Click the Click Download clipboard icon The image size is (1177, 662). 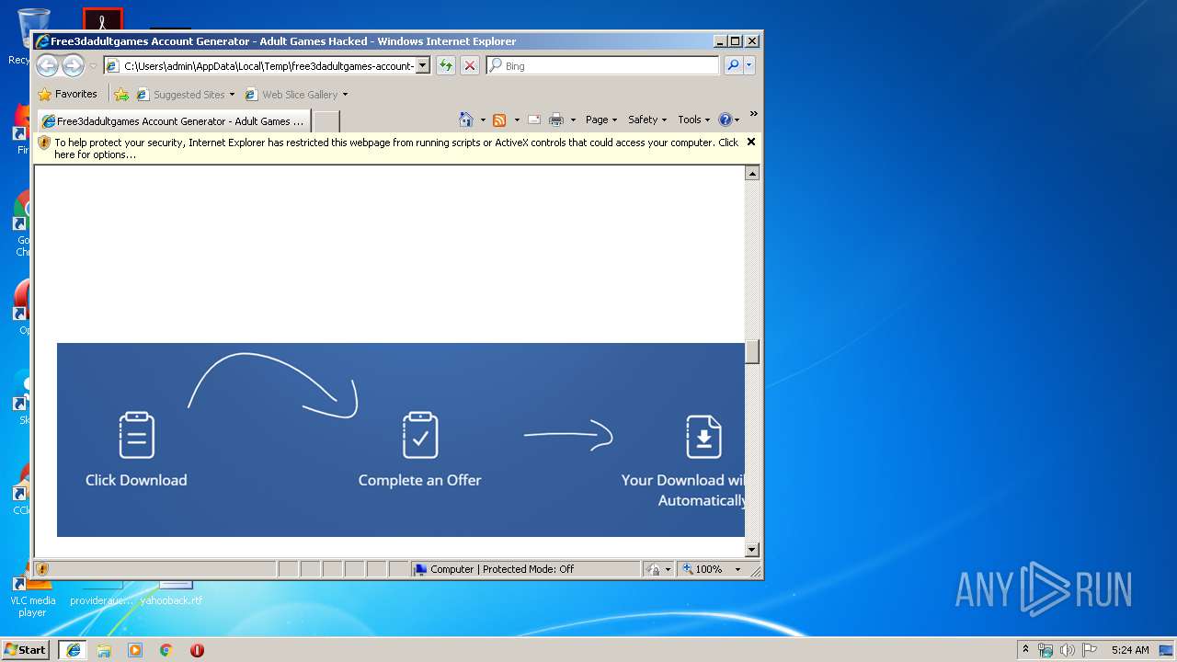point(136,435)
